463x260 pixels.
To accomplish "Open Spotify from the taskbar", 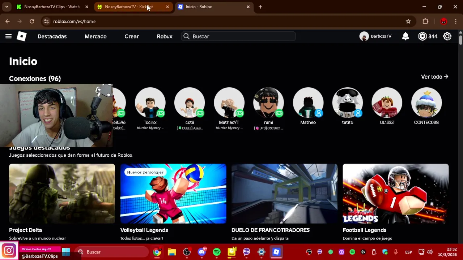I will (217, 252).
